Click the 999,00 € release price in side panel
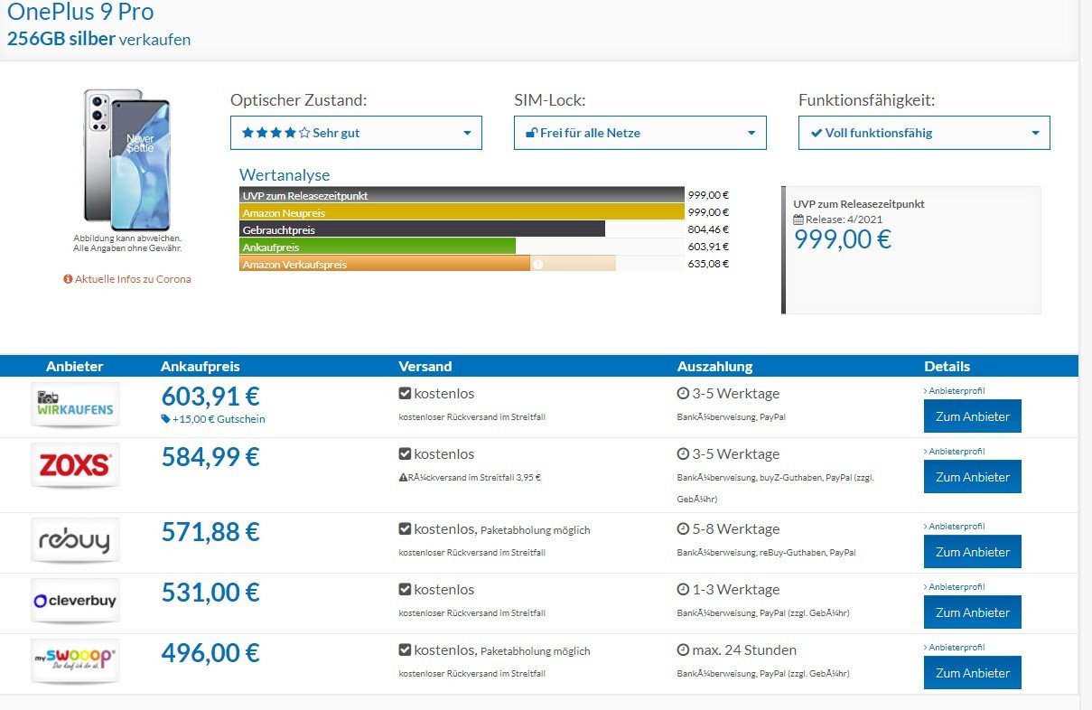This screenshot has width=1092, height=710. [843, 239]
